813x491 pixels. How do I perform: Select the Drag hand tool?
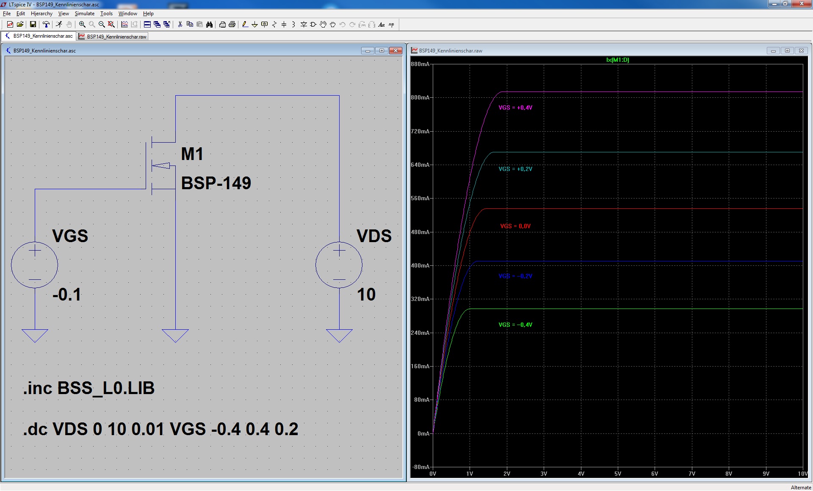[x=333, y=25]
